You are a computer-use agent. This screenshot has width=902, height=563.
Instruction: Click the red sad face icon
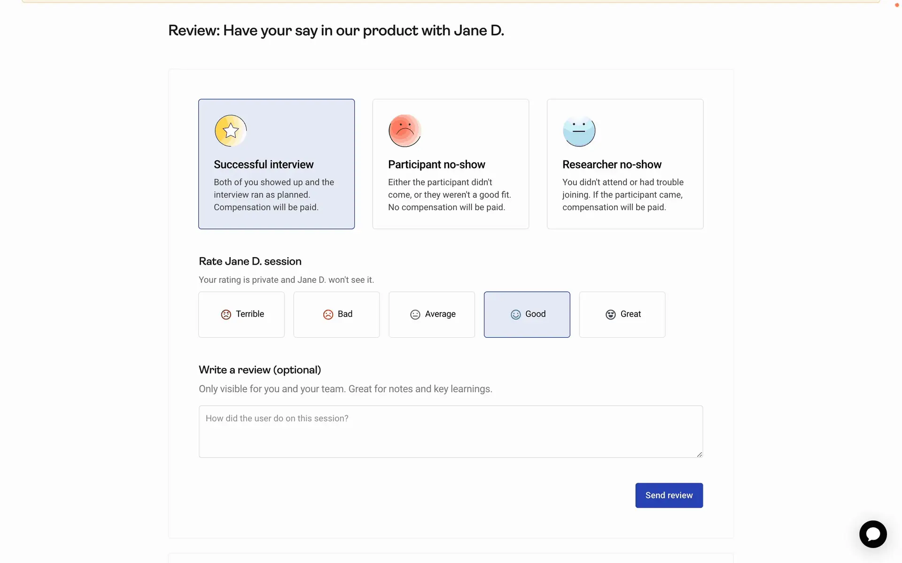404,130
